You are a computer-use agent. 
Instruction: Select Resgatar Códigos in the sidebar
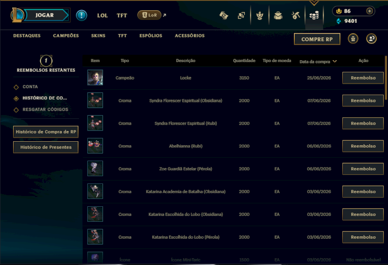coord(45,110)
